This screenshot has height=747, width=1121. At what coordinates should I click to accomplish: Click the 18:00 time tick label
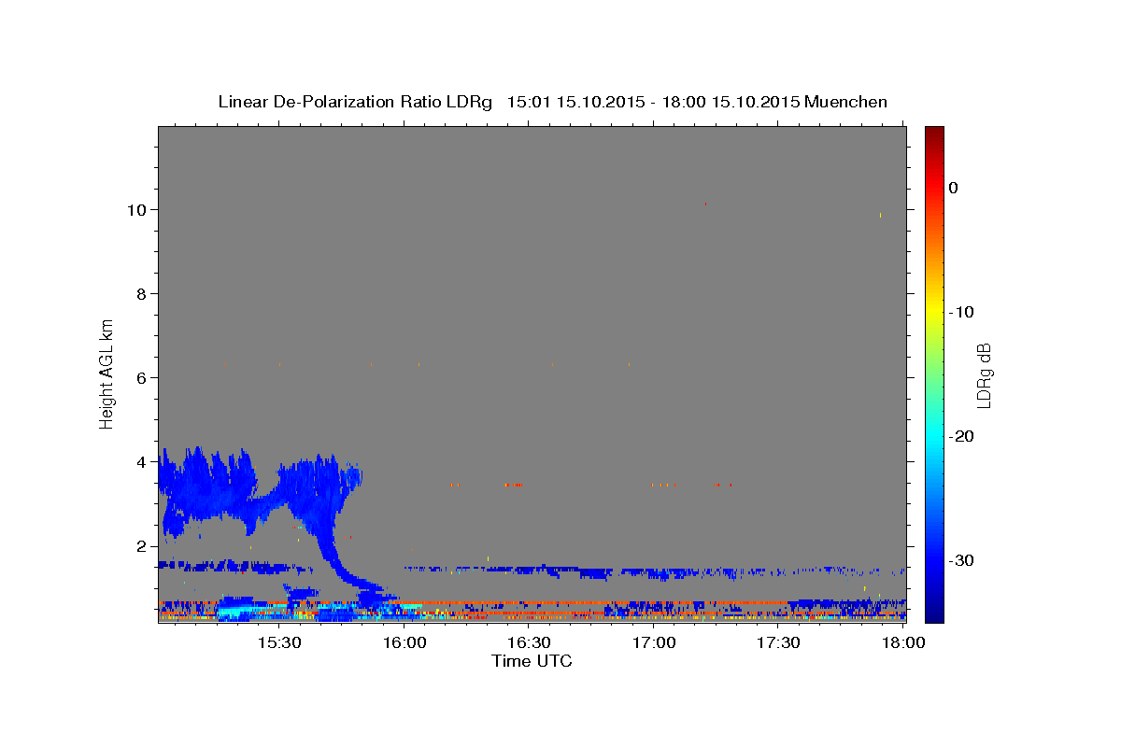903,642
